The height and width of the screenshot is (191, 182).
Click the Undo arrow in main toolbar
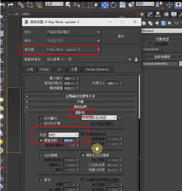pyautogui.click(x=3, y=5)
